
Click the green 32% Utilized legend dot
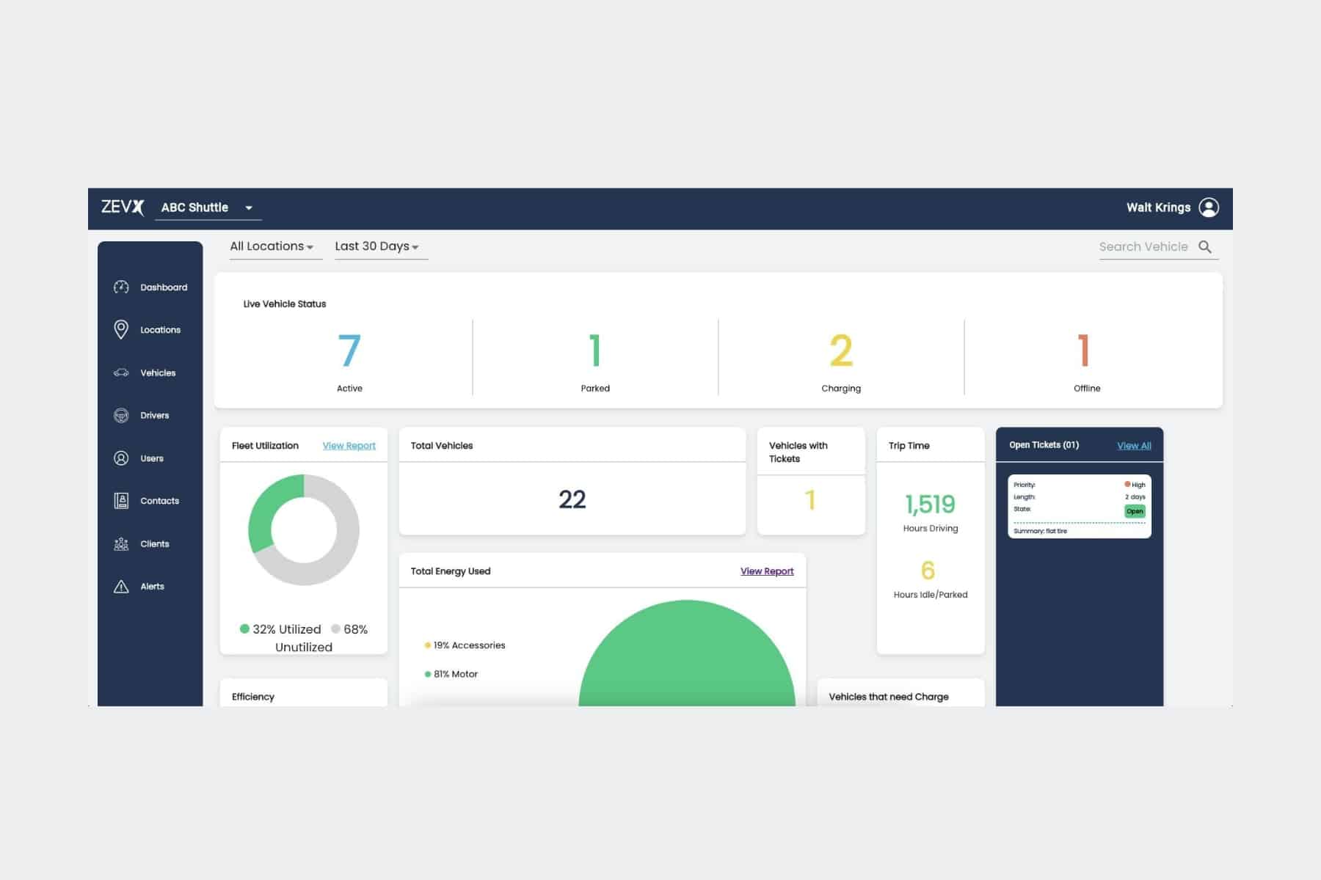click(244, 629)
